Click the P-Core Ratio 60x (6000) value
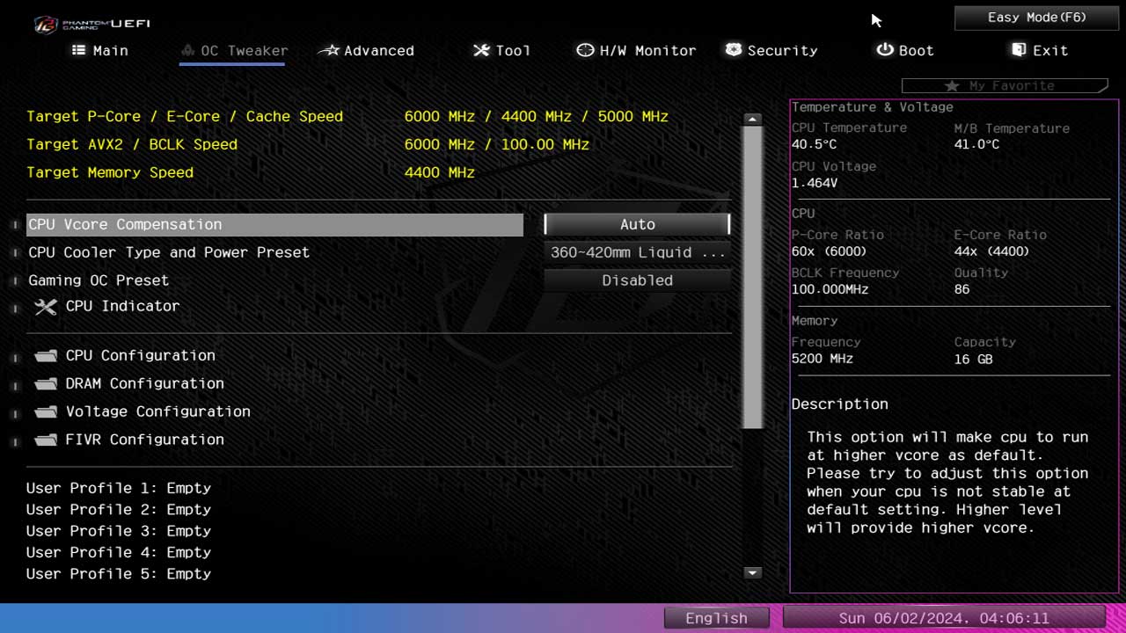 pos(830,251)
